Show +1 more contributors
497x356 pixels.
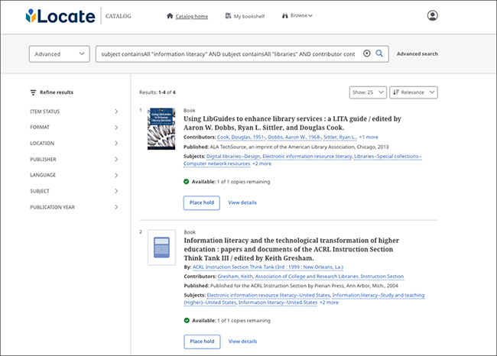click(369, 138)
